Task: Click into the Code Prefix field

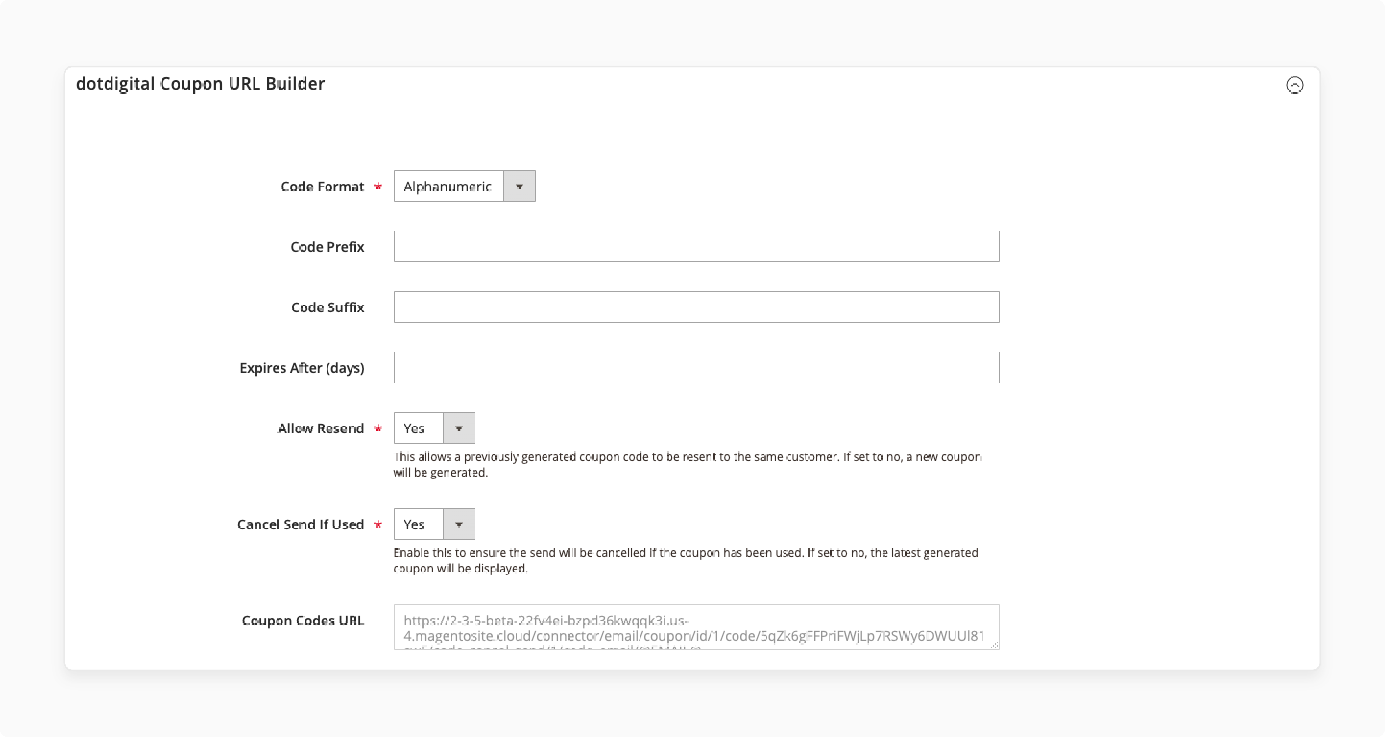Action: (x=696, y=247)
